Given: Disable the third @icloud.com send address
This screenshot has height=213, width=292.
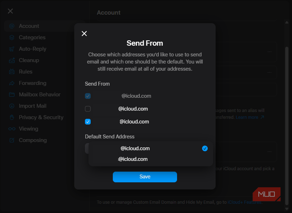Looking at the screenshot, I should point(87,122).
